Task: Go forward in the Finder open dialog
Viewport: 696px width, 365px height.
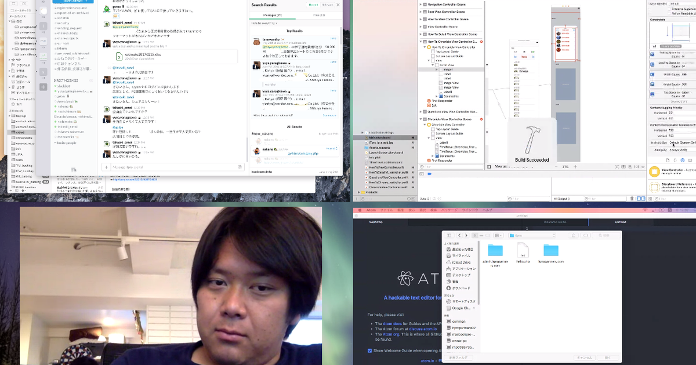Action: click(x=466, y=235)
